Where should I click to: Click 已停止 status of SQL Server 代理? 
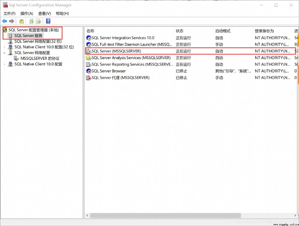click(x=181, y=78)
